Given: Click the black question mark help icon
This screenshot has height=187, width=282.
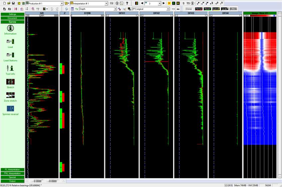Looking at the screenshot, I should 127,3.
